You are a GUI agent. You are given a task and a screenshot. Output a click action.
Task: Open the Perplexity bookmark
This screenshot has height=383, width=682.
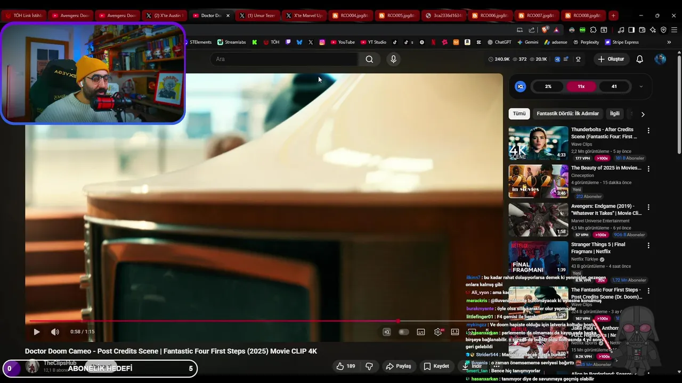point(586,42)
